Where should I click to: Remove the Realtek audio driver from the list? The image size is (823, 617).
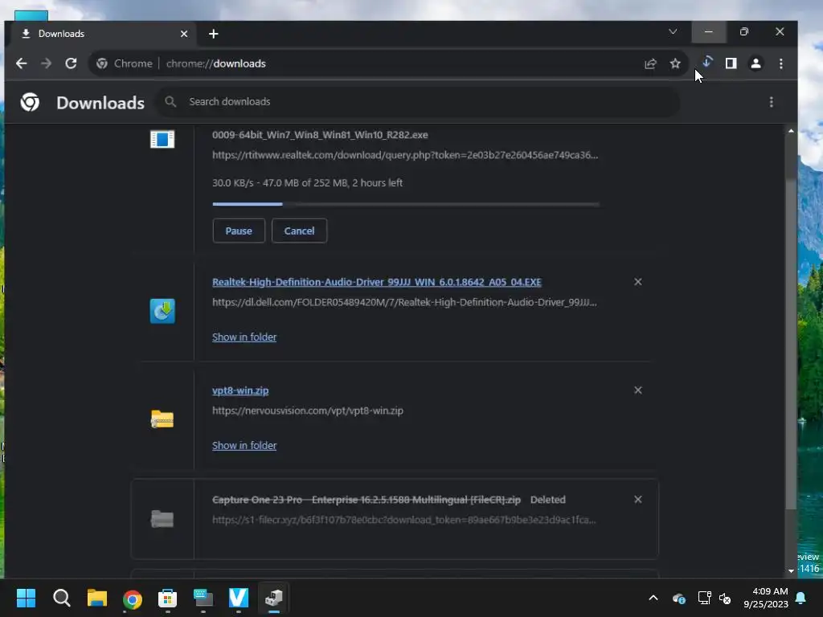(x=637, y=282)
